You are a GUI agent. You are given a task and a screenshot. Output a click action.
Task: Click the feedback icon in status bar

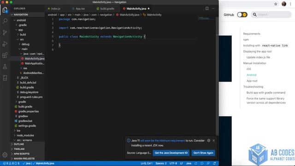pos(208,163)
